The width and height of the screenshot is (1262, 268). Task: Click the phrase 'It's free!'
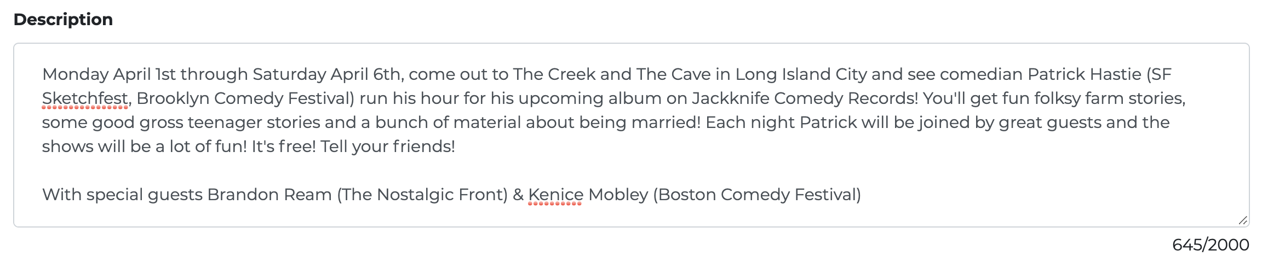pos(284,147)
